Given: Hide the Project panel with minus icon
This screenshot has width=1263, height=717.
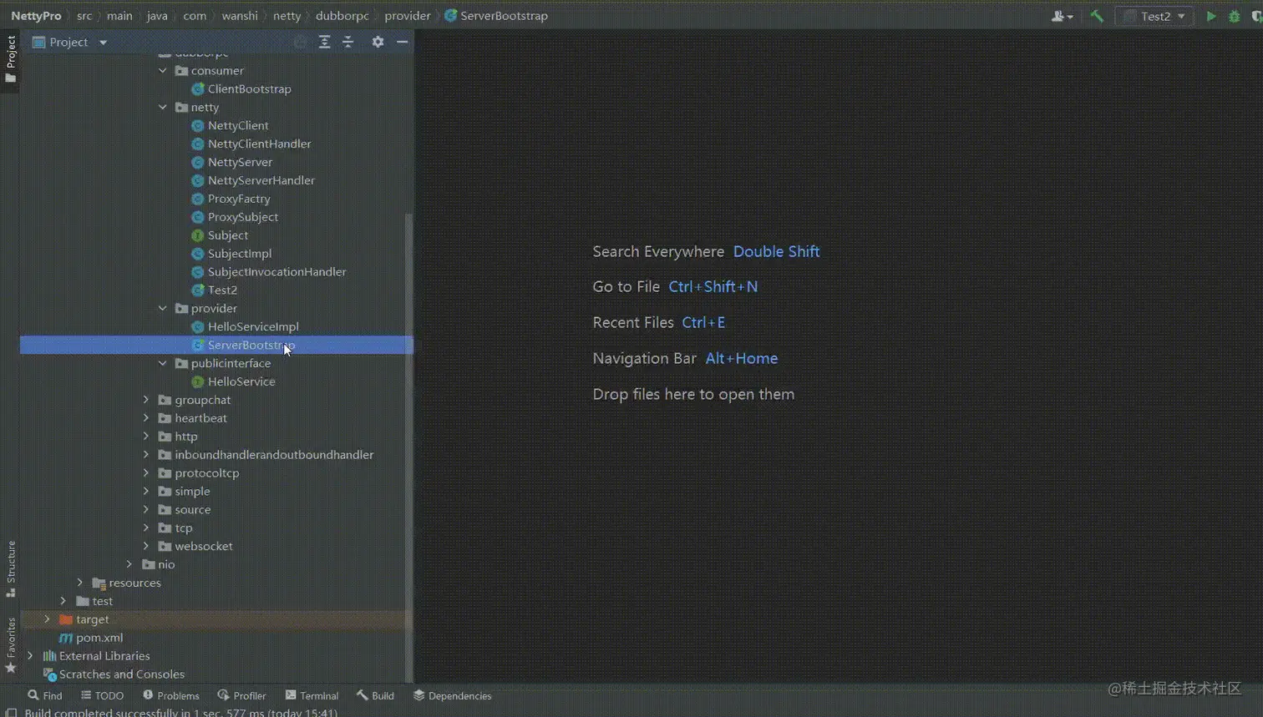Looking at the screenshot, I should pos(402,42).
